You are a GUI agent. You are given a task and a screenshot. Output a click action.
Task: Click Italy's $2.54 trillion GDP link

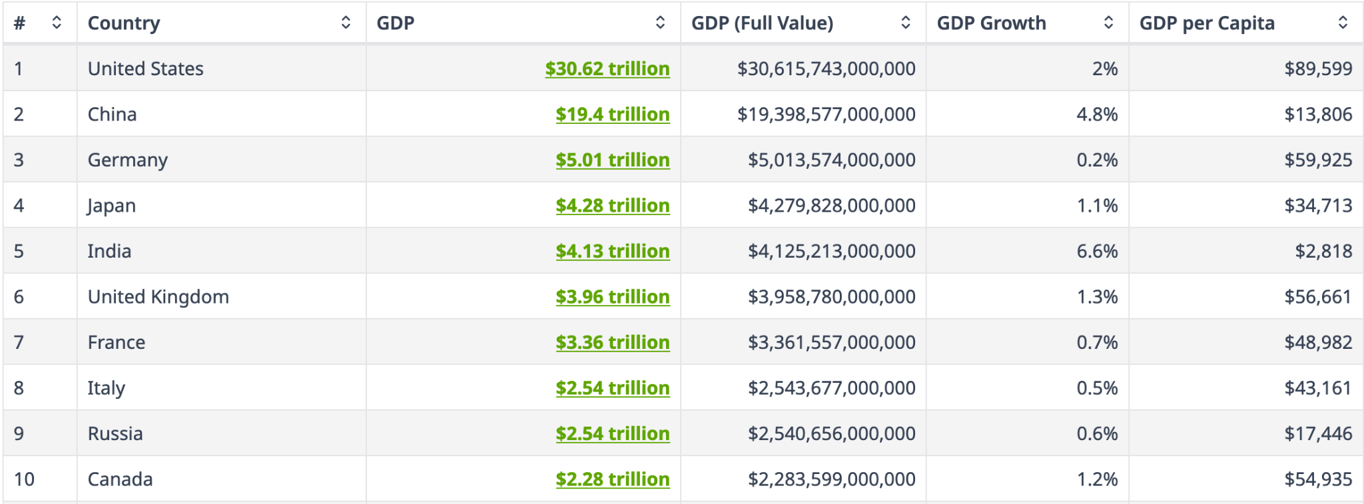[612, 388]
